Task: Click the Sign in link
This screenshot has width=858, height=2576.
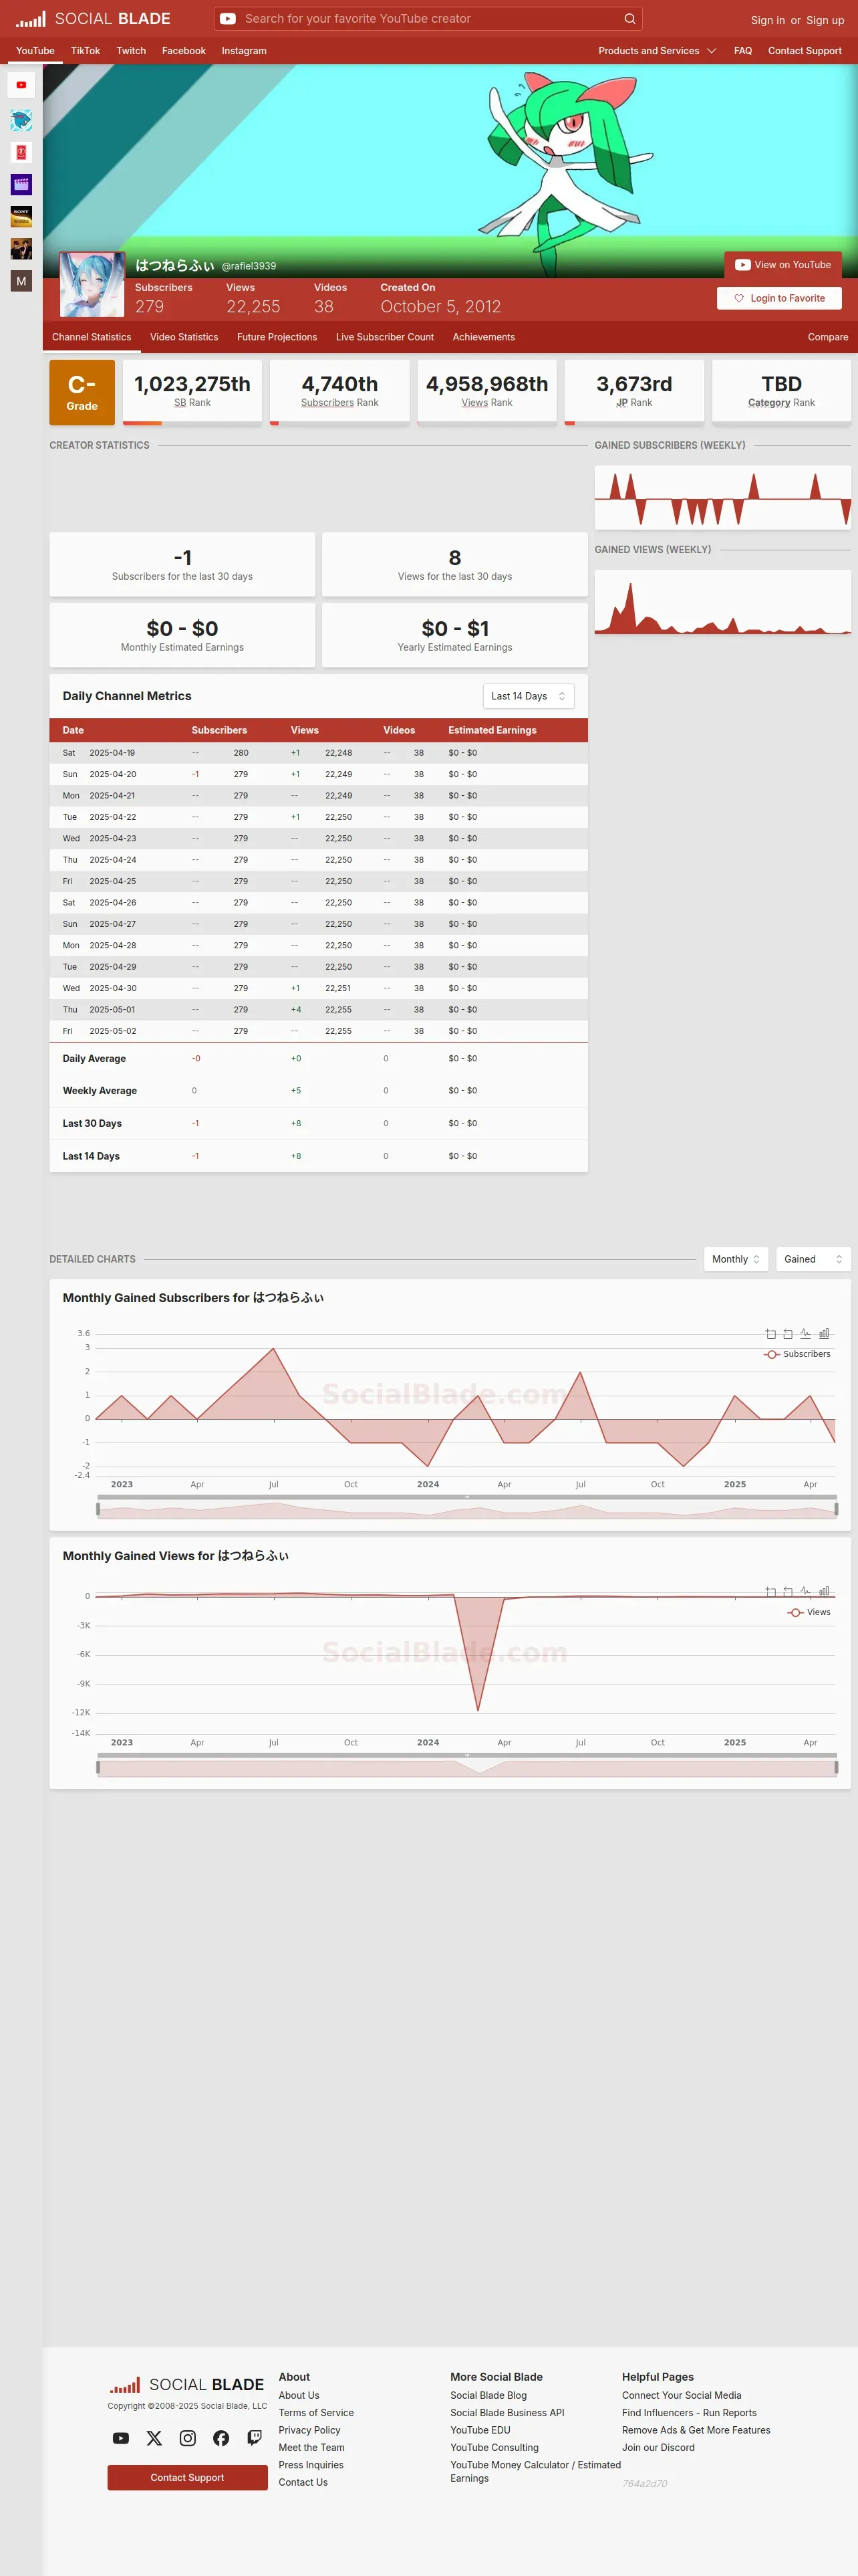Action: click(x=767, y=20)
